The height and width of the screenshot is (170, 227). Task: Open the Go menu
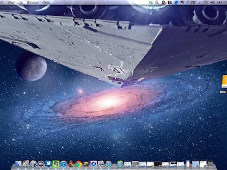pyautogui.click(x=21, y=2)
